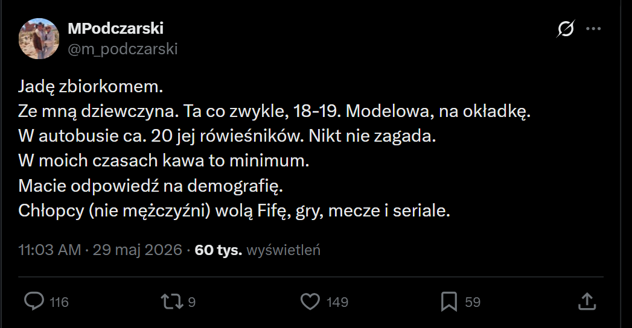Click the 59 bookmarks count
The image size is (632, 328).
[473, 302]
